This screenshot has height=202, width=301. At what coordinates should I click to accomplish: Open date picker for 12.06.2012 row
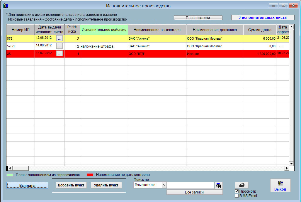(x=59, y=38)
